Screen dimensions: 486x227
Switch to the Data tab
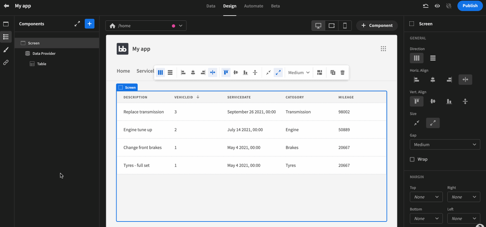[x=211, y=6]
